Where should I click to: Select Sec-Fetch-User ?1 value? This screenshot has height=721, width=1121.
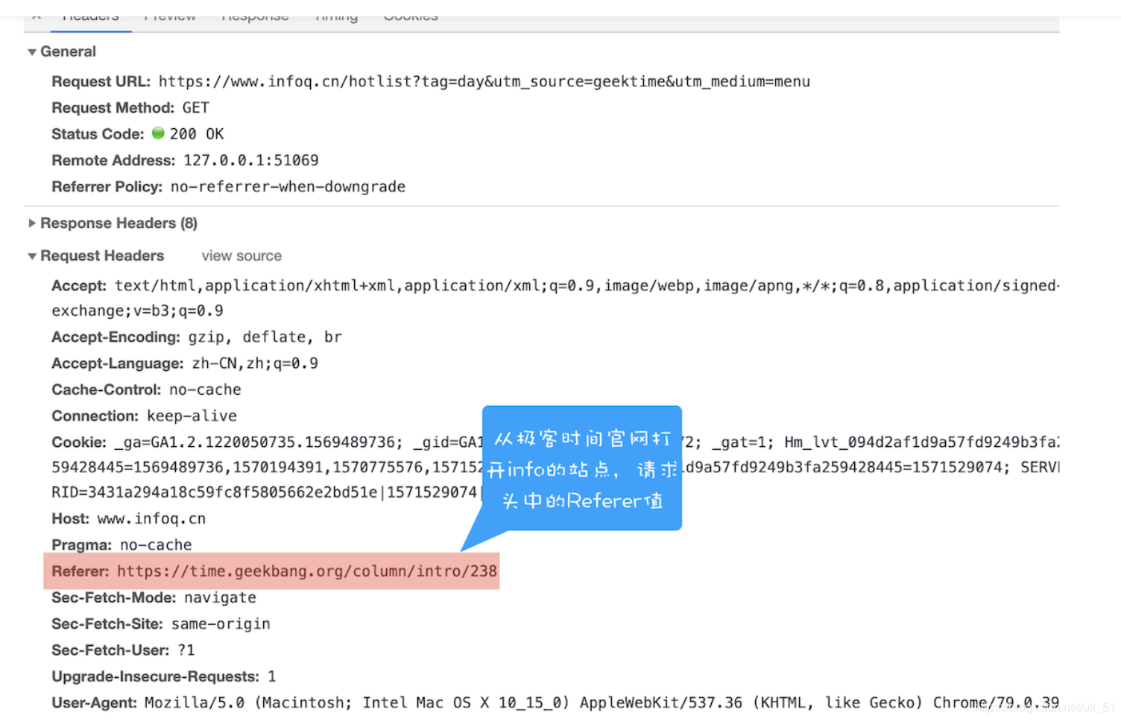(186, 650)
